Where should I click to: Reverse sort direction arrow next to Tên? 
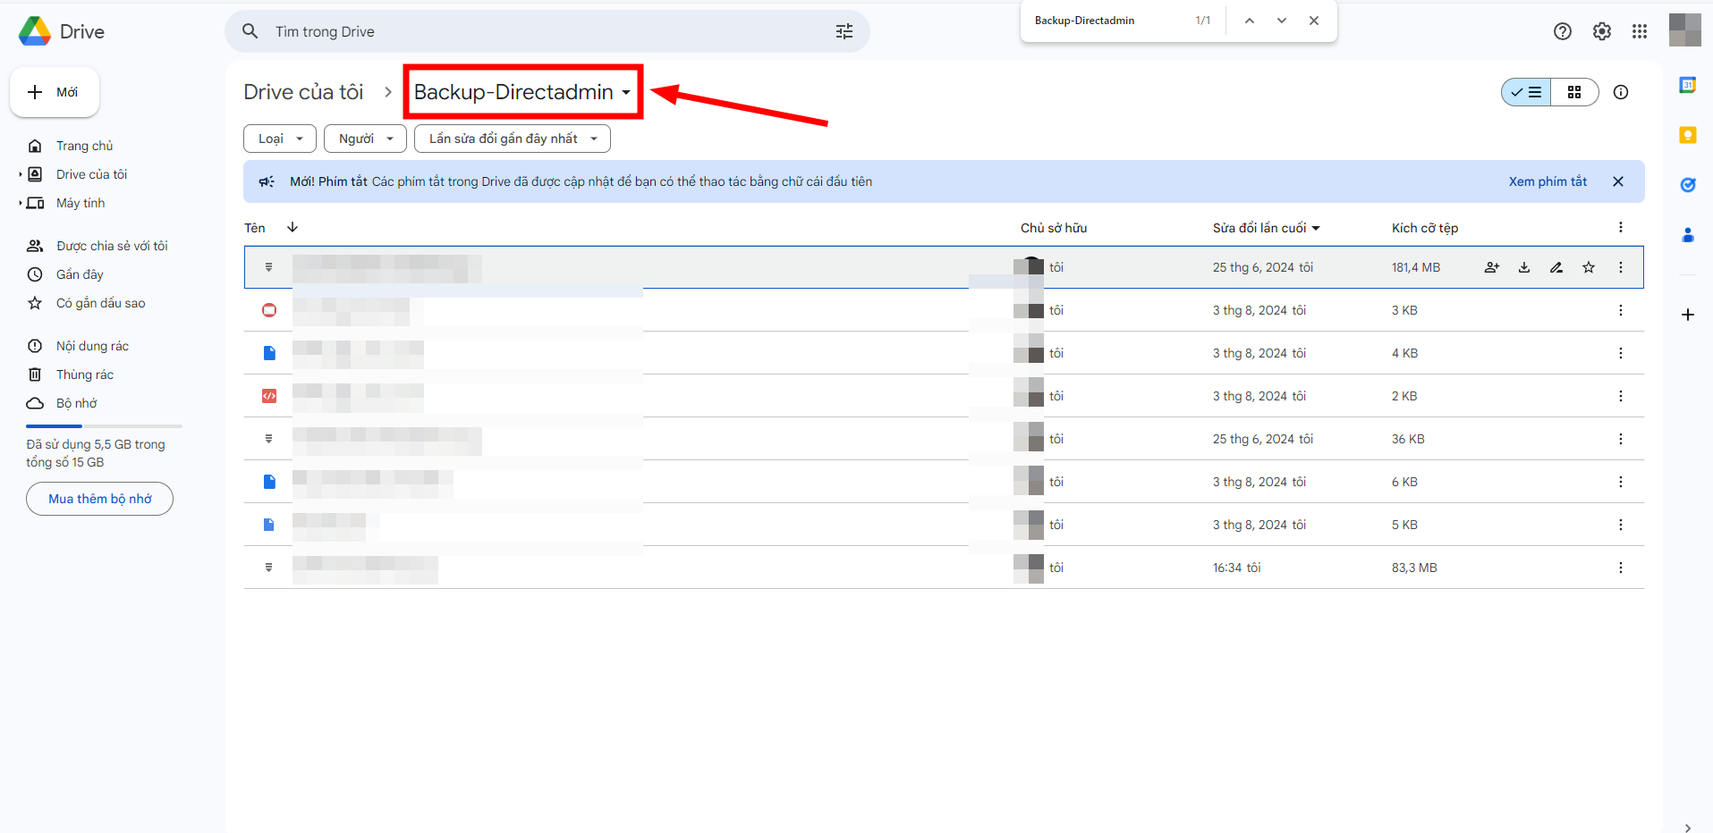(293, 228)
